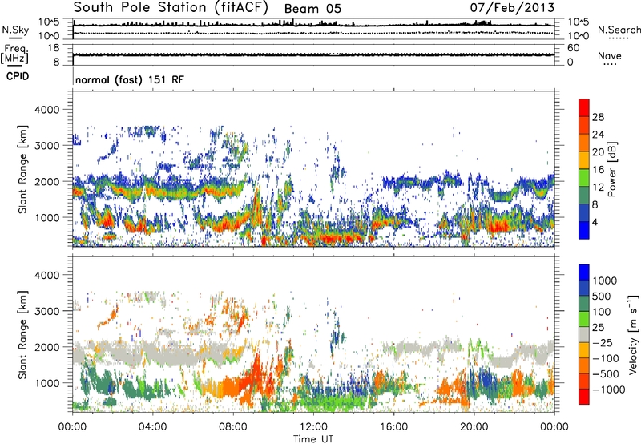Click the date "07/Feb/2013"
The width and height of the screenshot is (641, 444).
pos(512,7)
